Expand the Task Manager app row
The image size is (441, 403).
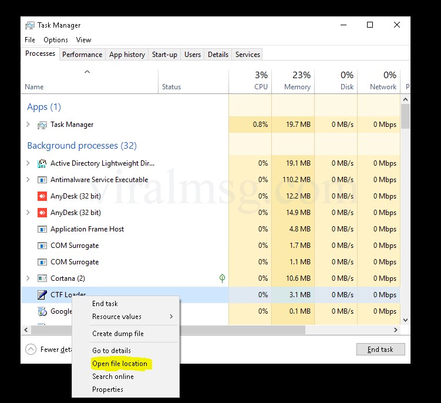tap(28, 124)
